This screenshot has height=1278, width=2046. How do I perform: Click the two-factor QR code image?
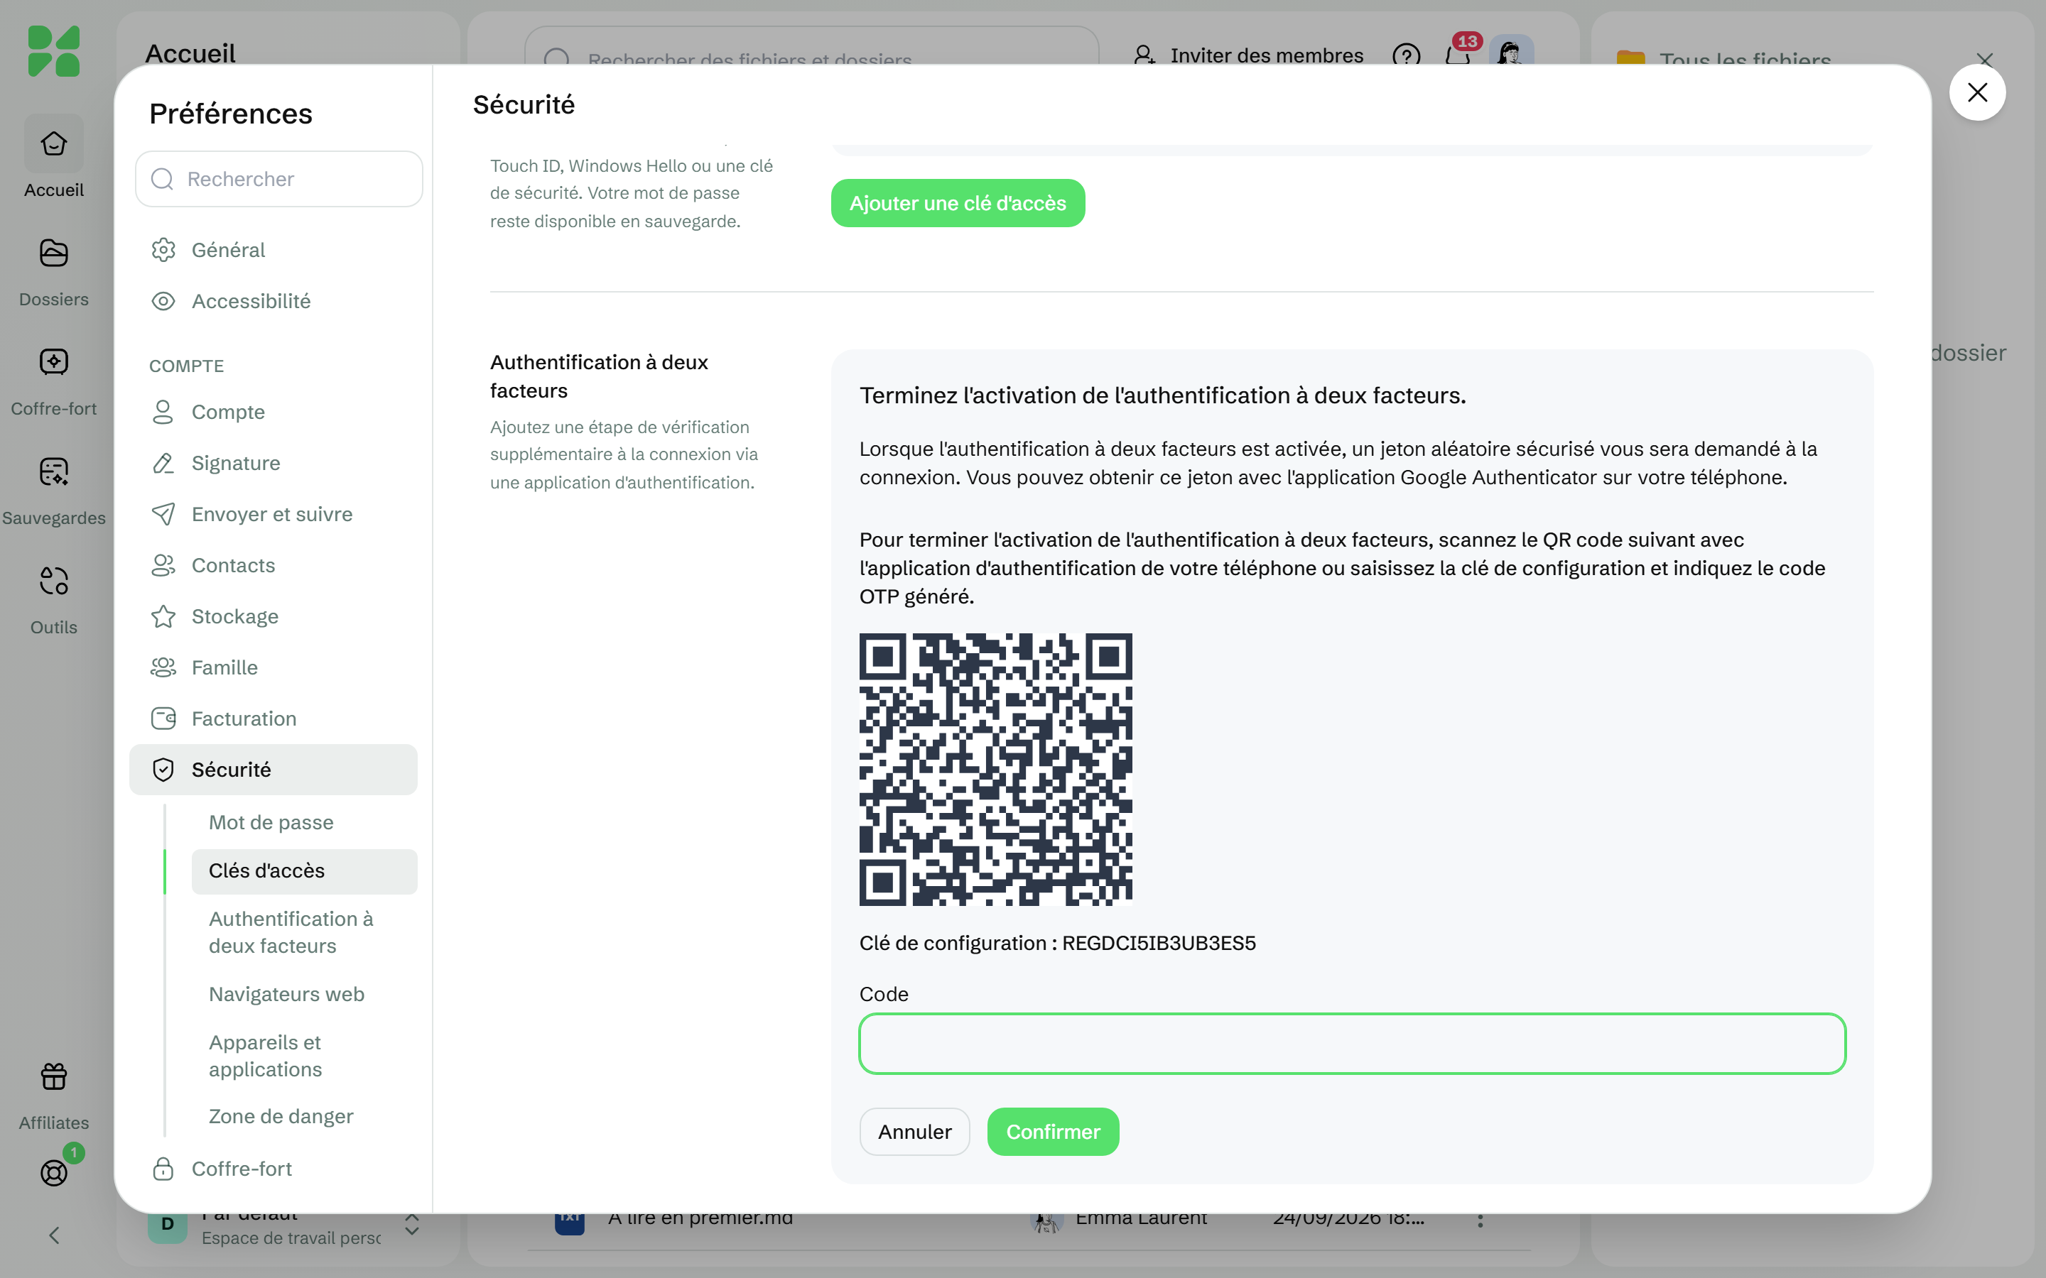(996, 769)
